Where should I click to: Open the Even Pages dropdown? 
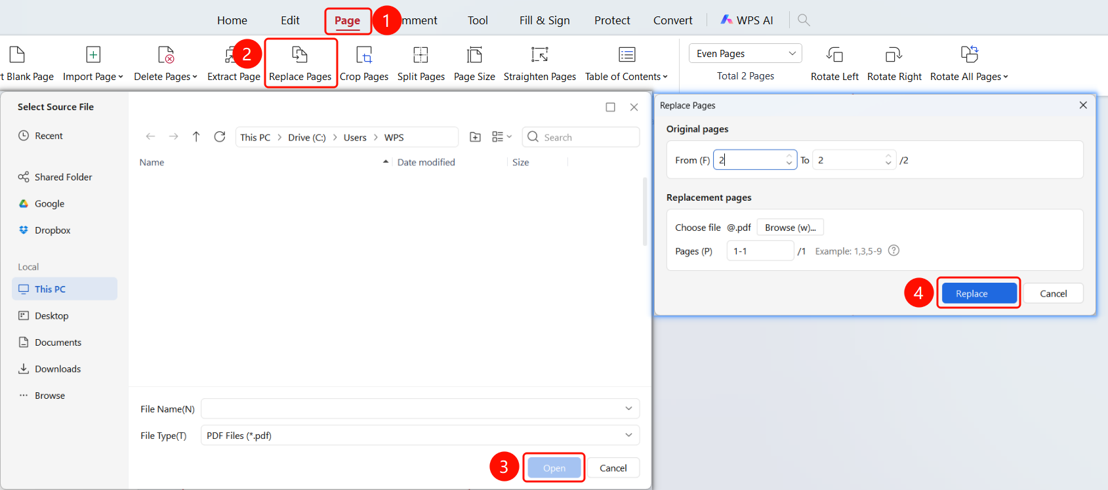click(746, 53)
